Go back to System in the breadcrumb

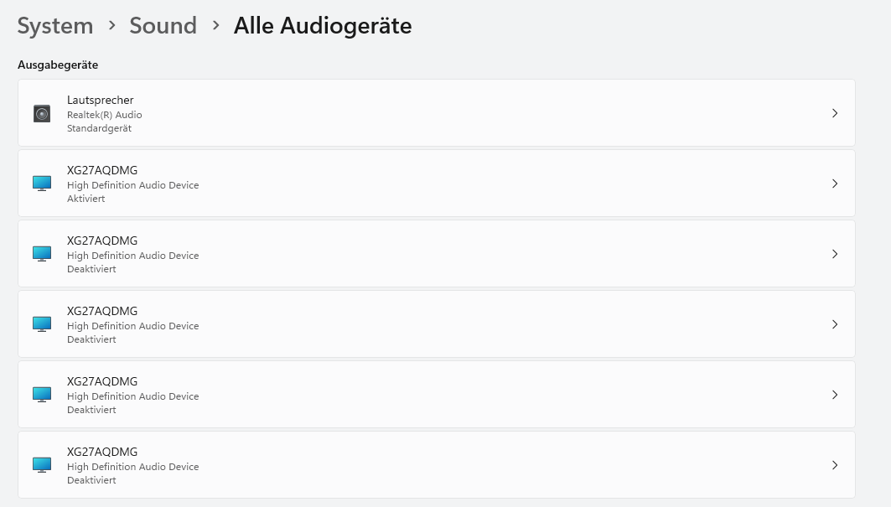[x=55, y=26]
